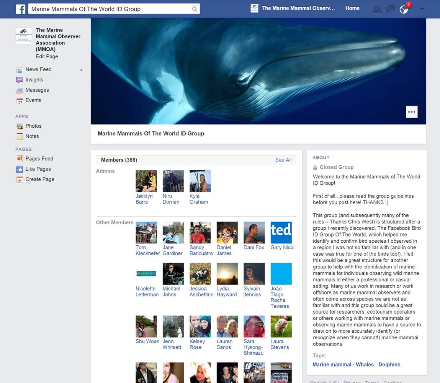This screenshot has height=383, width=440.
Task: Click the Pages Feed megaphone icon
Action: click(20, 159)
